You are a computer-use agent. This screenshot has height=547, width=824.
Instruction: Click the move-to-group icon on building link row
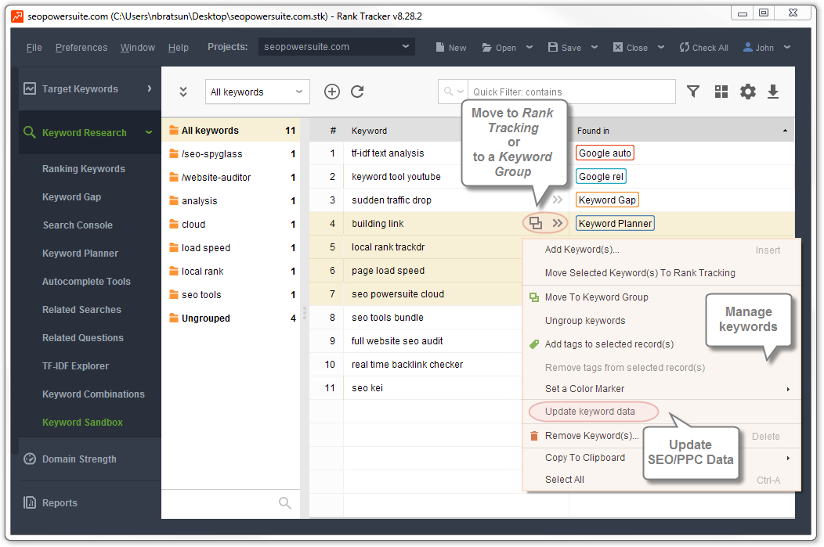tap(536, 223)
